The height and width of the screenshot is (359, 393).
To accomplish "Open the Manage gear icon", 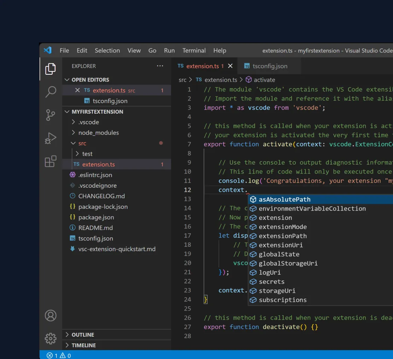I will (51, 338).
